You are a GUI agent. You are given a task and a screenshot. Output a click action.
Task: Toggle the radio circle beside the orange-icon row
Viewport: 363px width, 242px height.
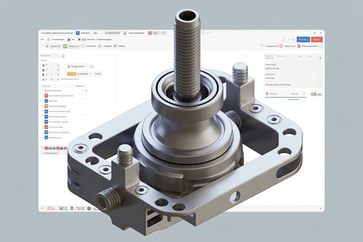(x=42, y=106)
